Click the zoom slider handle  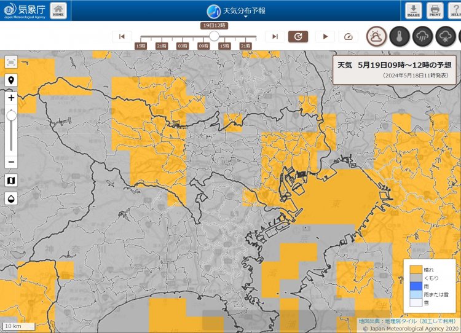11,116
